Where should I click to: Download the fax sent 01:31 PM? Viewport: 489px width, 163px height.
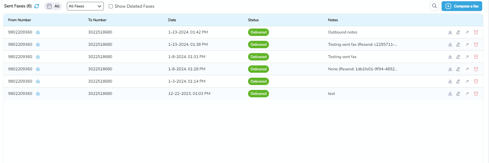click(450, 57)
